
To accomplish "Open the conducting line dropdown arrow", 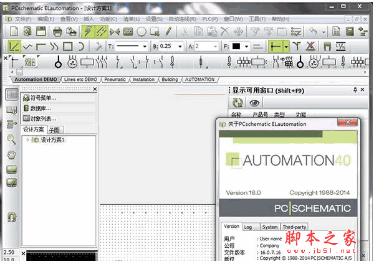I will (286, 46).
